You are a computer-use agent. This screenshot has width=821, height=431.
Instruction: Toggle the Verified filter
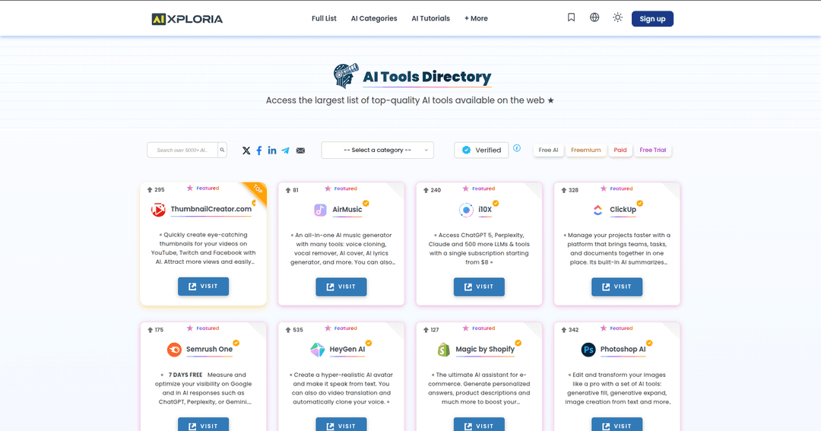tap(481, 150)
